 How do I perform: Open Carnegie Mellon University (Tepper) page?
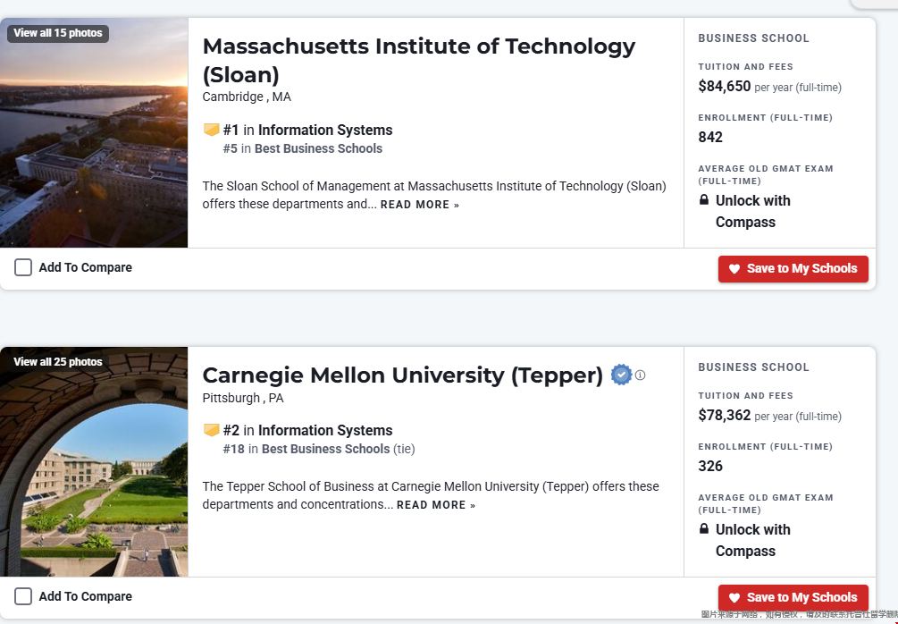[x=402, y=375]
